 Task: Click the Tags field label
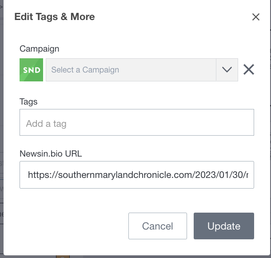click(x=28, y=101)
